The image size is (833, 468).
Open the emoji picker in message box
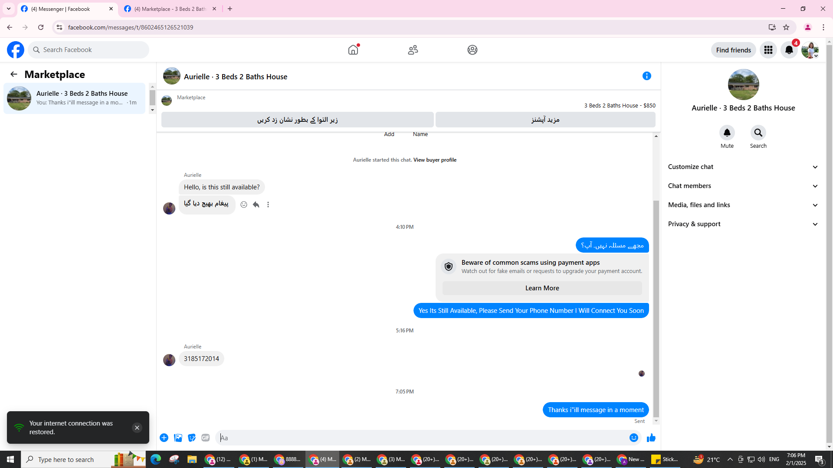click(x=633, y=438)
